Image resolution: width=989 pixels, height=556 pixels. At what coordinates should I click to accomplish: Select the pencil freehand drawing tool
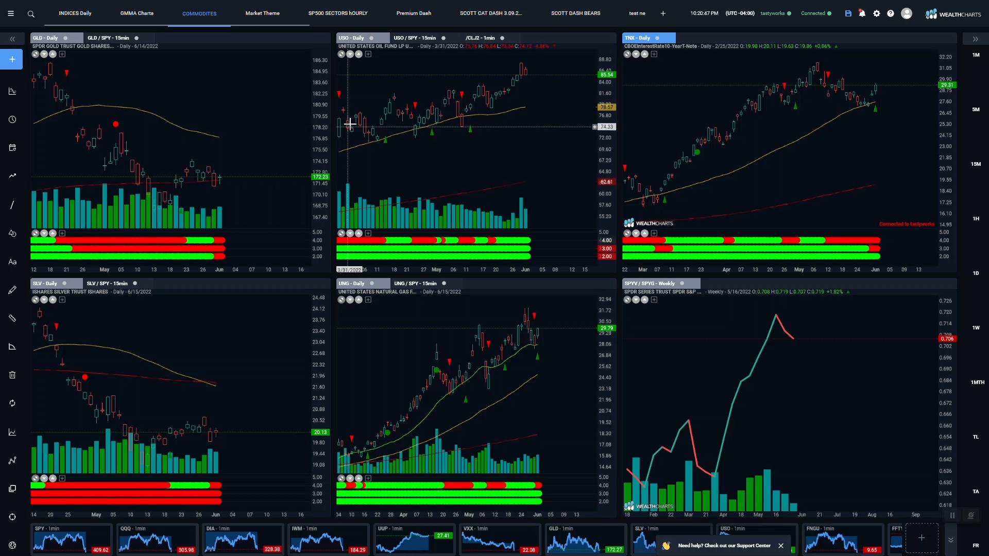coord(12,290)
